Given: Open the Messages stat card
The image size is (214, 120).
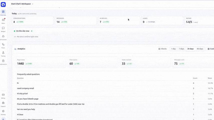Looking at the screenshot, I should [x=76, y=20].
